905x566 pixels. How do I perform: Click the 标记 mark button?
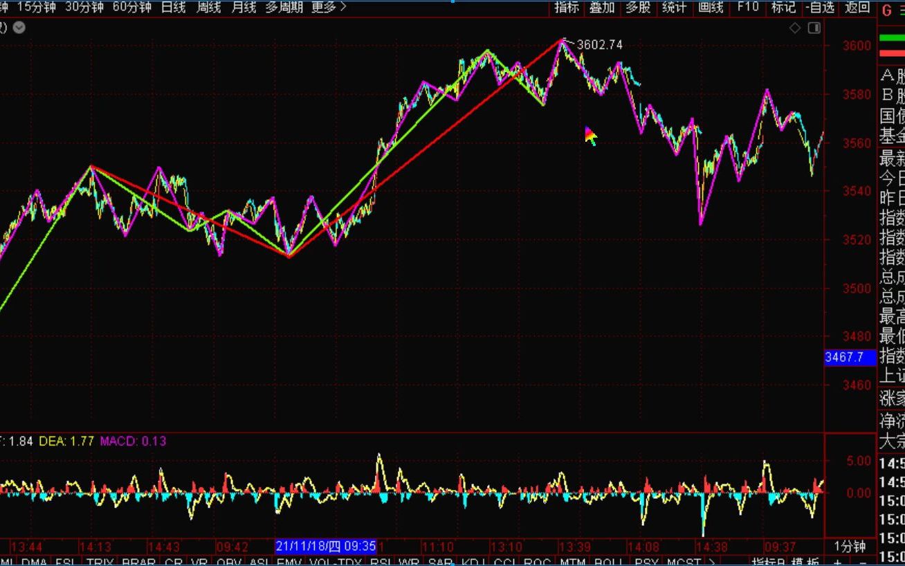click(783, 7)
